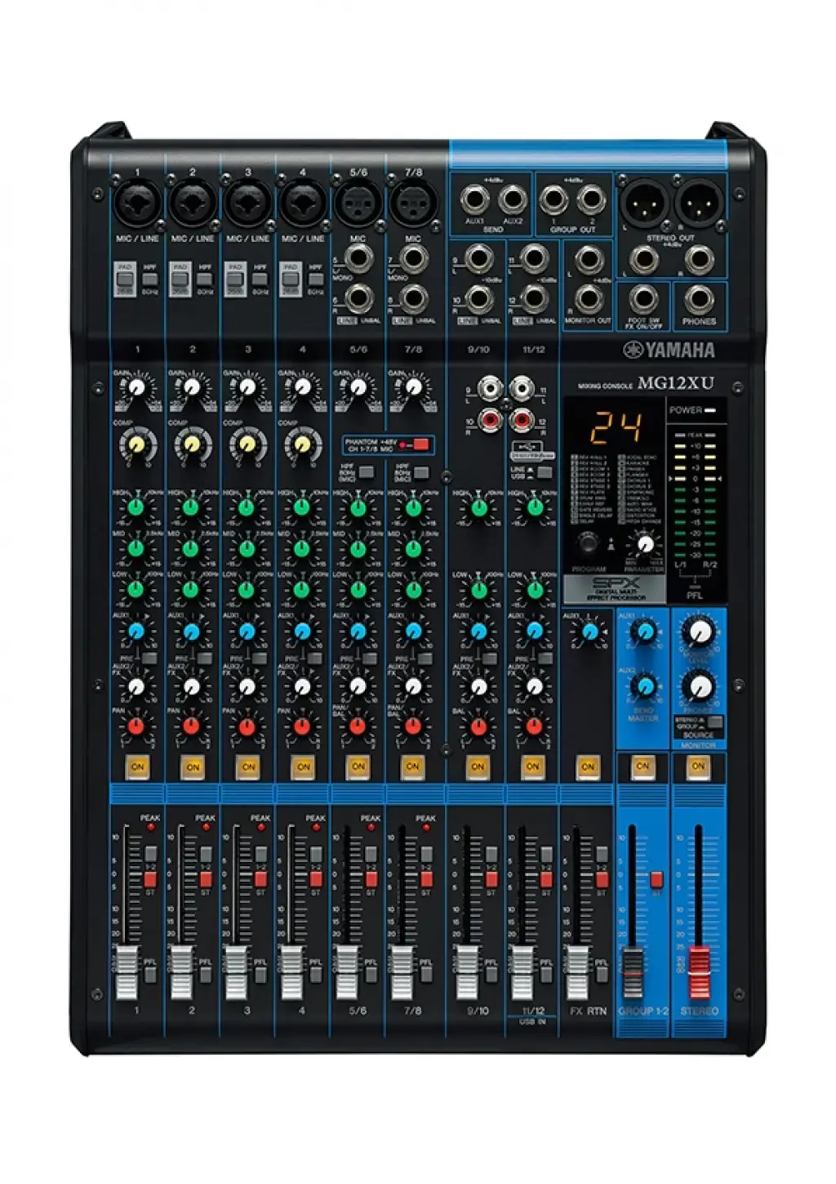
Task: Click the red STEREO master fader
Action: pyautogui.click(x=699, y=972)
